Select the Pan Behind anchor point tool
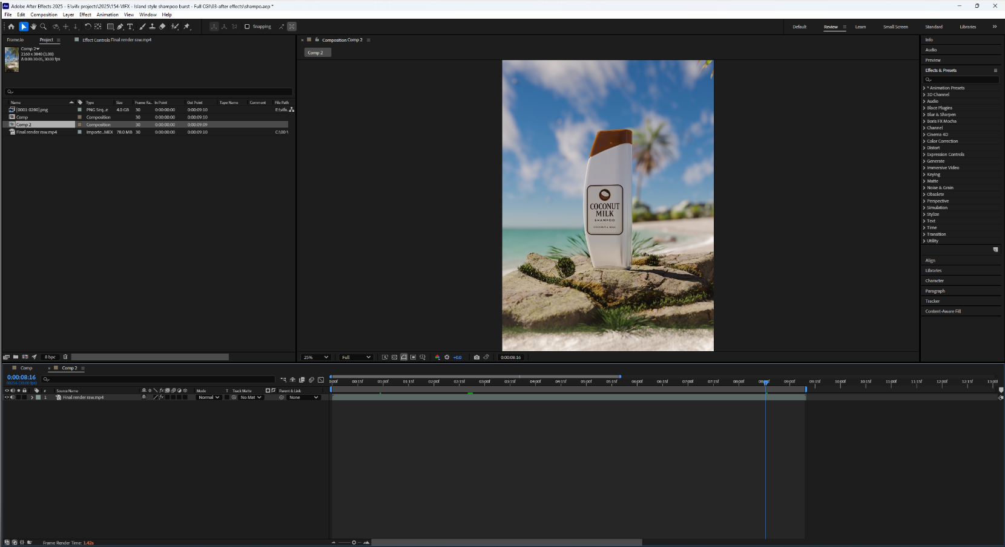 pos(97,27)
